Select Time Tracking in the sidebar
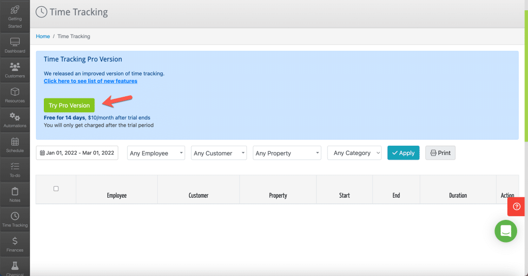 [15, 219]
